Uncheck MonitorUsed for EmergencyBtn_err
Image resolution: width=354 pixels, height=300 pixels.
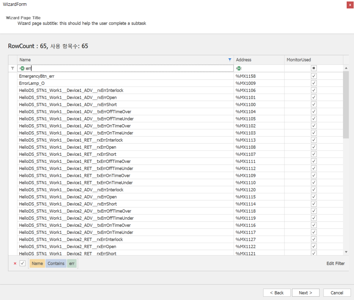pyautogui.click(x=314, y=76)
